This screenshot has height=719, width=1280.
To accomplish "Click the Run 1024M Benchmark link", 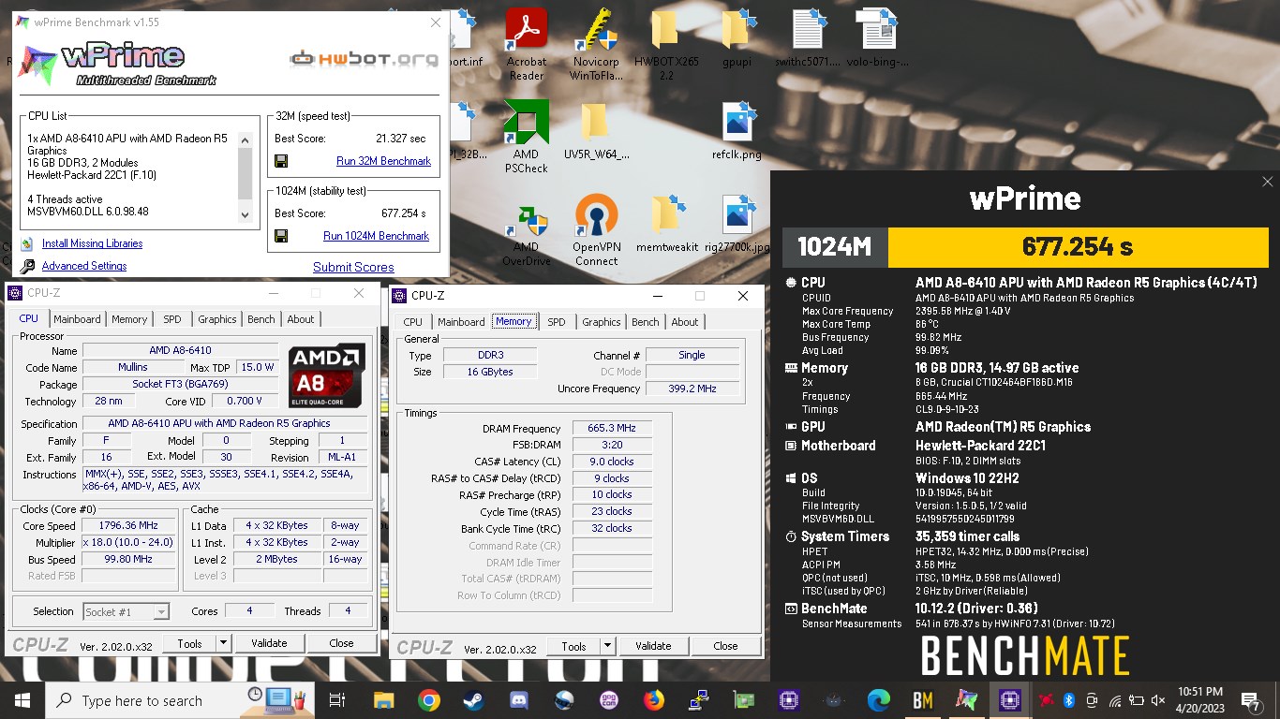I will pos(377,236).
